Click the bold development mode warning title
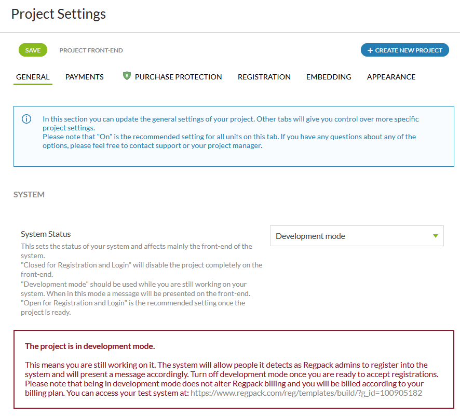 [x=90, y=346]
